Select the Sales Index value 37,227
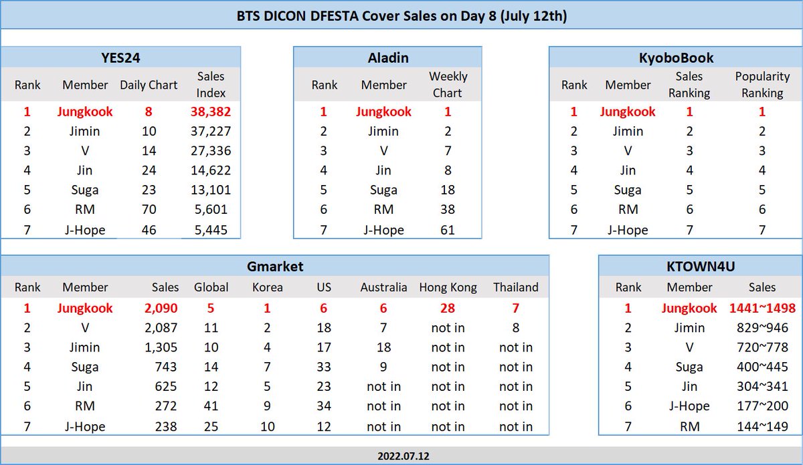Viewport: 803px width, 465px height. [x=210, y=132]
